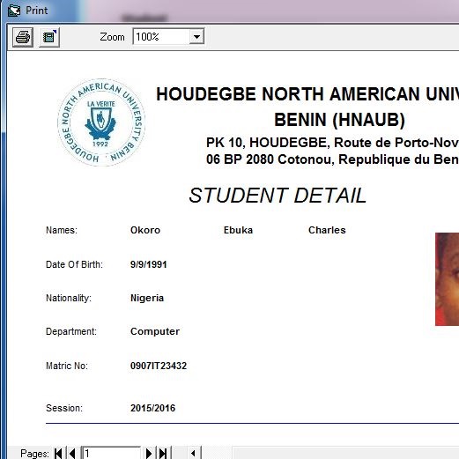Open the Zoom percentage dropdown arrow
The height and width of the screenshot is (459, 459).
196,37
